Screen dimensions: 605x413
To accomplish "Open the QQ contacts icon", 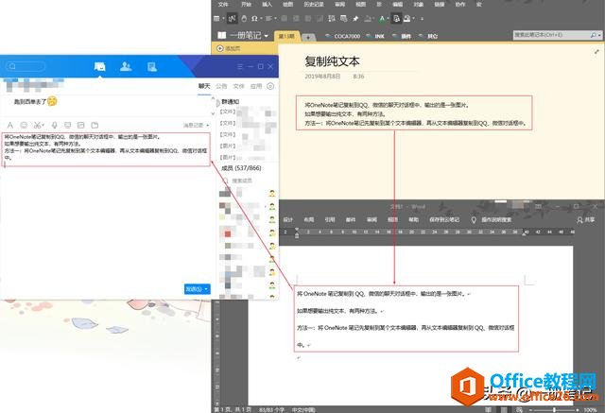I will [126, 67].
